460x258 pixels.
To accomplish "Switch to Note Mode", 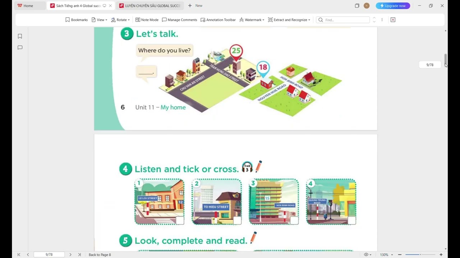I will 147,20.
